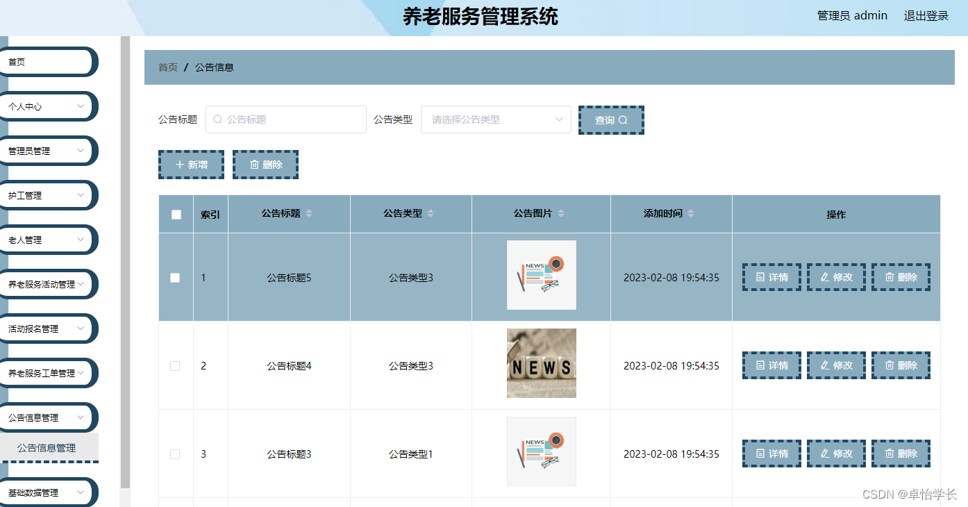Click edit pencil icon in 公告标题5 row
The height and width of the screenshot is (507, 968).
[x=825, y=277]
